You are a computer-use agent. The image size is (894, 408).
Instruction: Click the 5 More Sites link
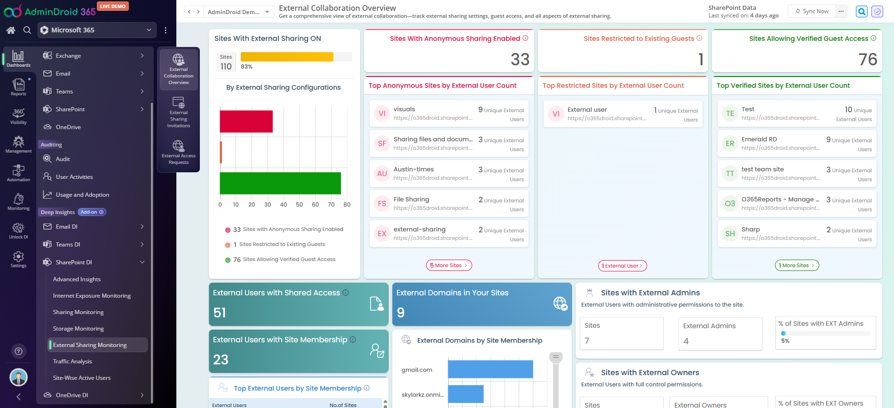(x=448, y=266)
